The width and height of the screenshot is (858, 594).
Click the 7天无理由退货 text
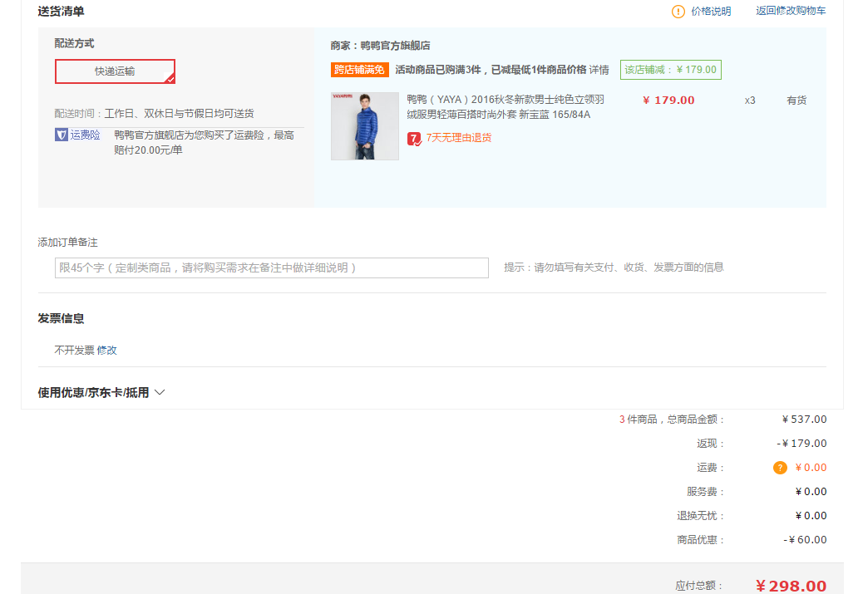(x=459, y=138)
